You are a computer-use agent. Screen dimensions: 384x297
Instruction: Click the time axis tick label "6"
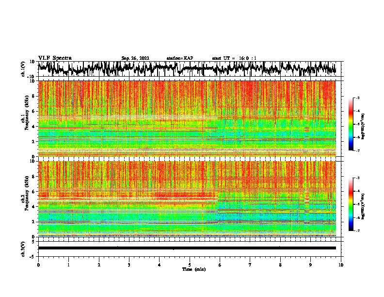(220, 265)
